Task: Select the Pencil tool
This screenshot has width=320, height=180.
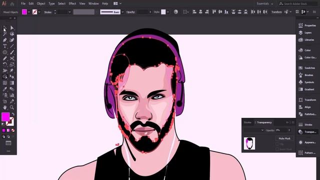Action: coord(4,58)
